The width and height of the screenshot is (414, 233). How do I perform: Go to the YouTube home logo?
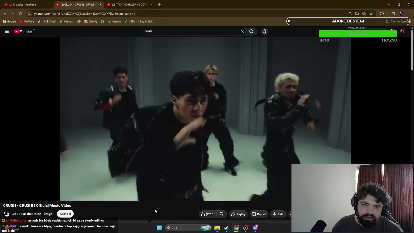pyautogui.click(x=23, y=31)
